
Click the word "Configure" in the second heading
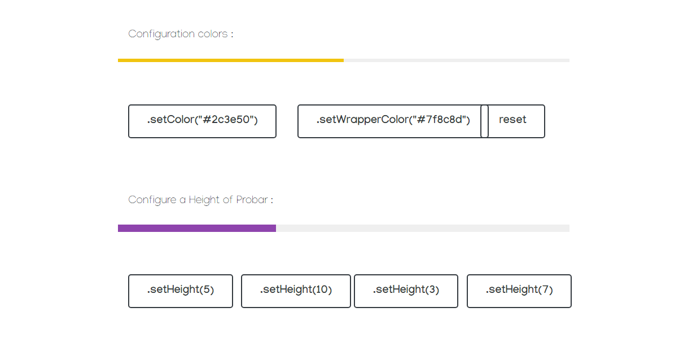(152, 200)
